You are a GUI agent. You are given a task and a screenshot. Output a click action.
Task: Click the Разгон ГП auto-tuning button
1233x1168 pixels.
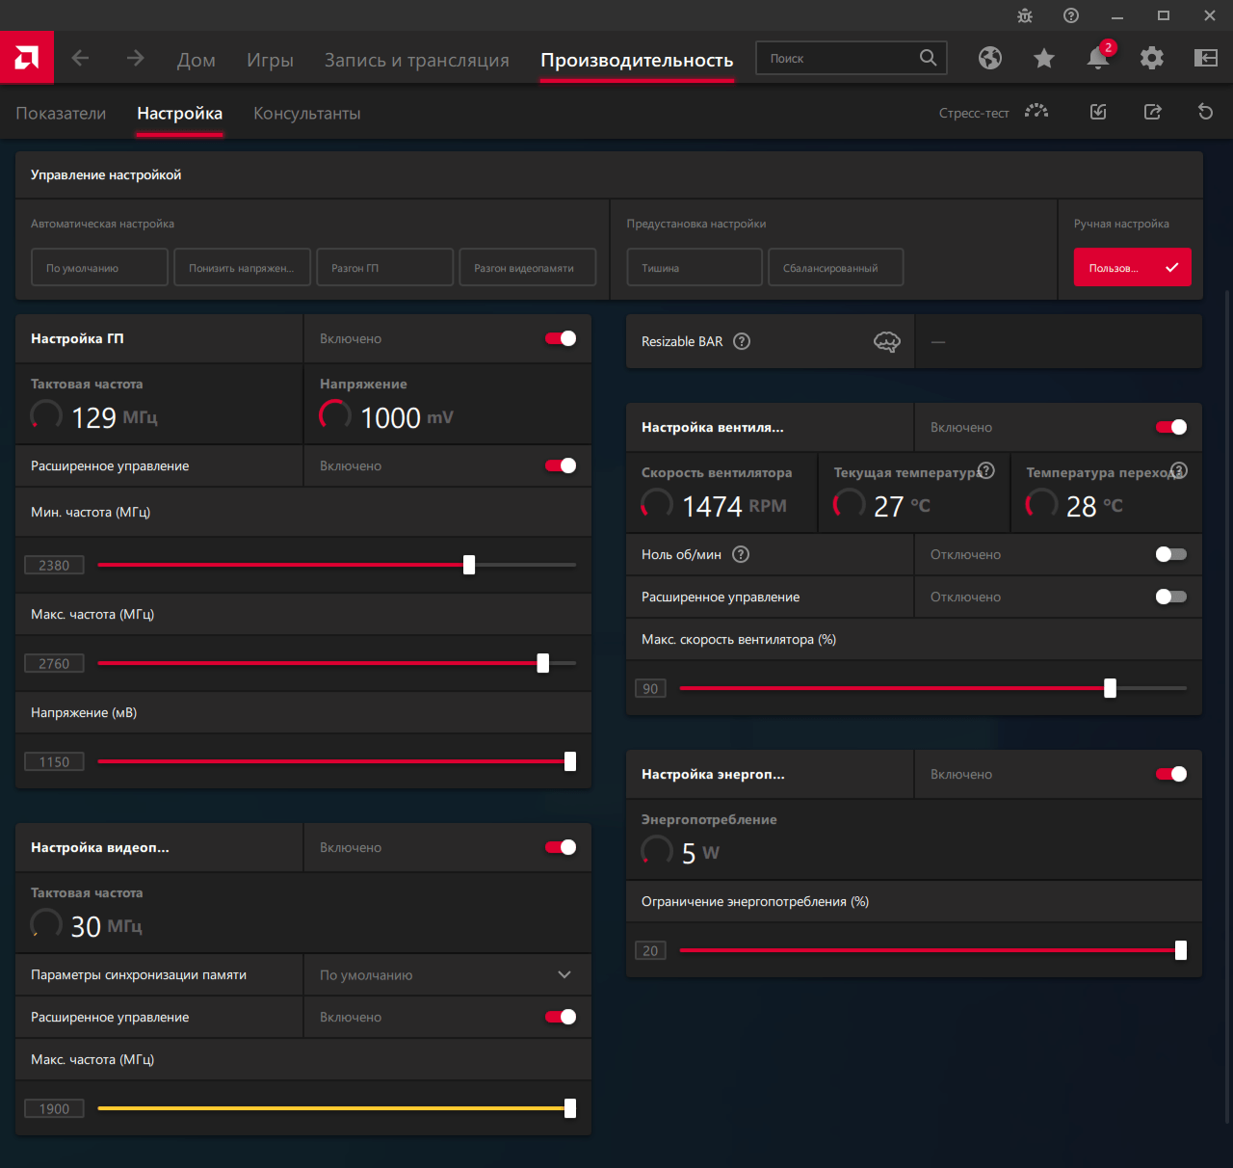[384, 268]
